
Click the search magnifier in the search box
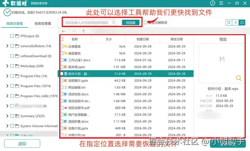[x=114, y=22]
